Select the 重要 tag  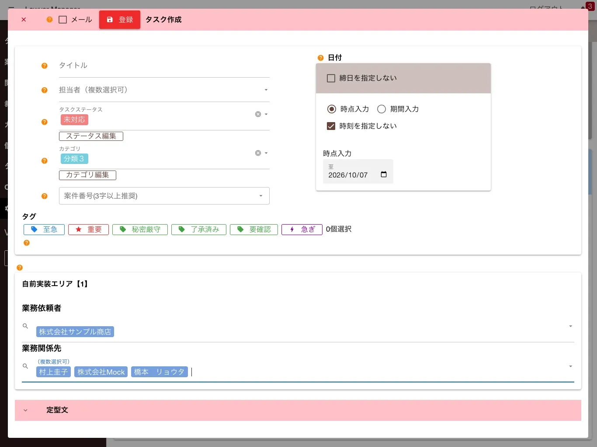click(88, 229)
